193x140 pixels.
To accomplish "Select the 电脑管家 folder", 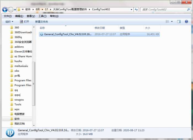I will coord(20,114).
